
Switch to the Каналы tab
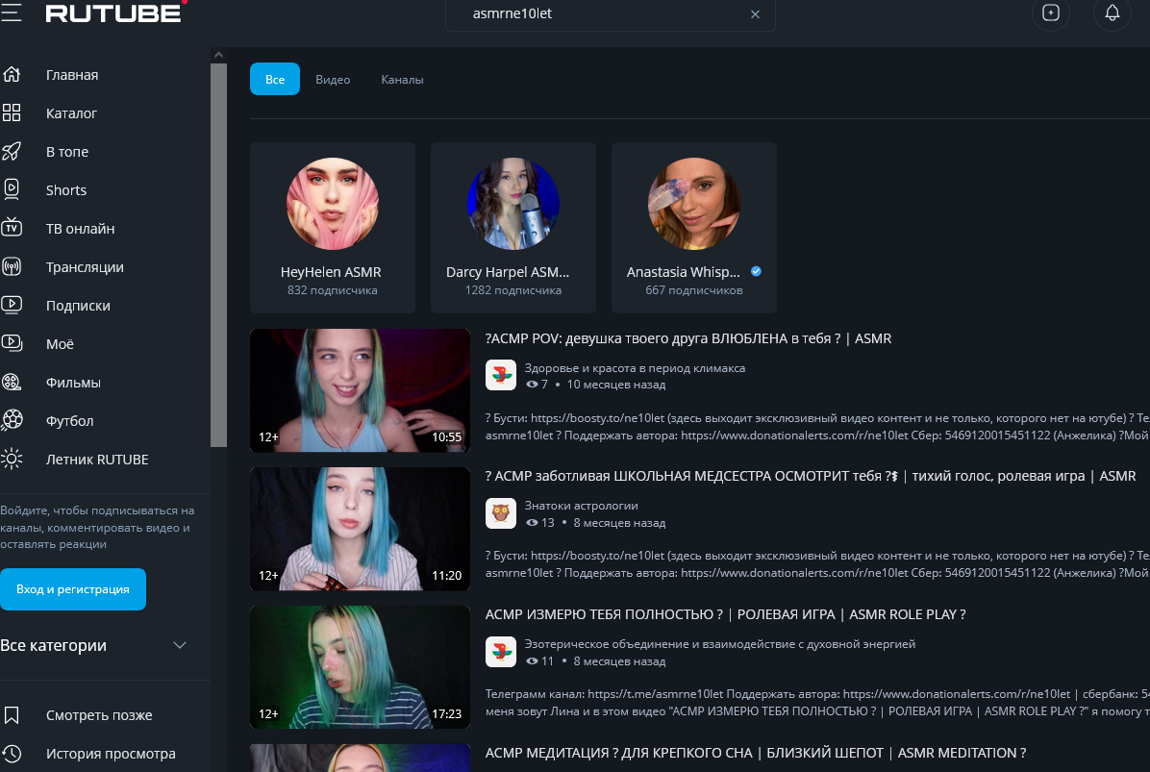402,79
